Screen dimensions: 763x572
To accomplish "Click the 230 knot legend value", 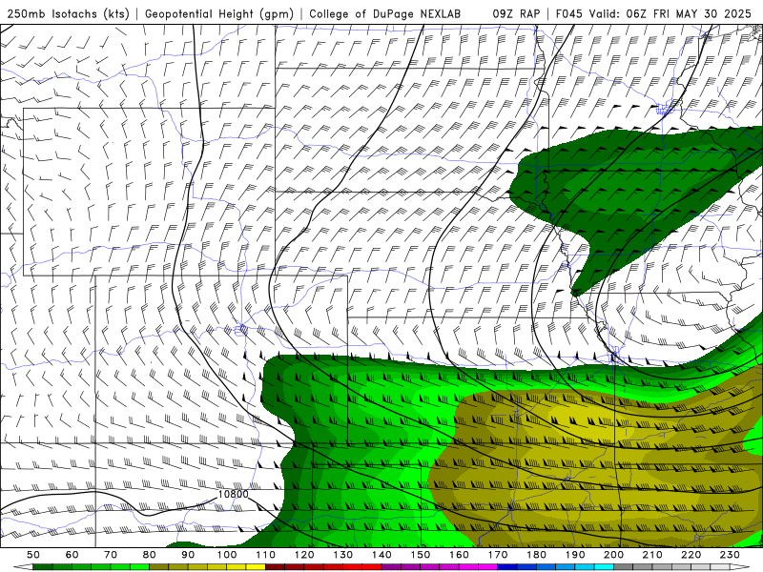I will (x=730, y=555).
